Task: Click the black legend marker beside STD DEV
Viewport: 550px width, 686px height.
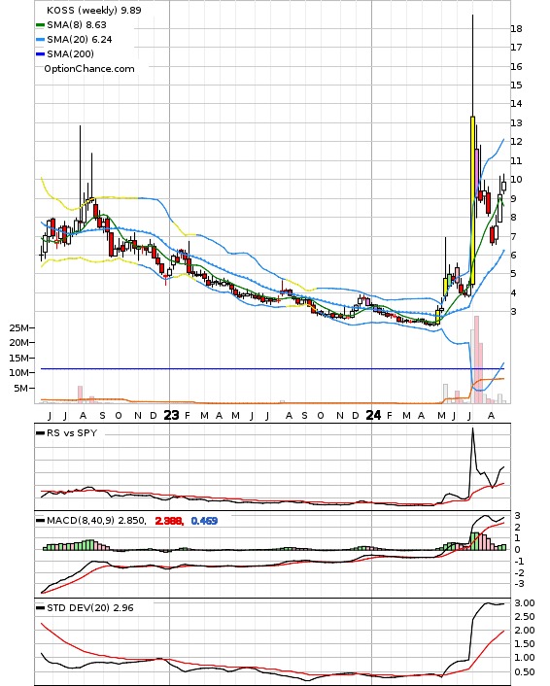Action: [x=40, y=608]
